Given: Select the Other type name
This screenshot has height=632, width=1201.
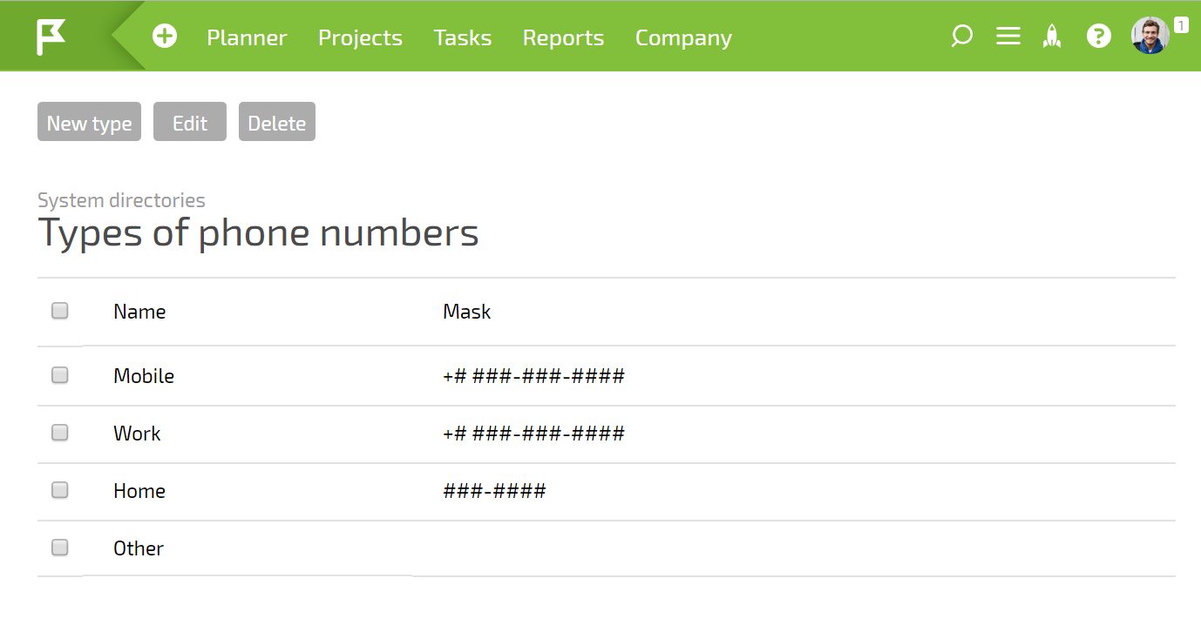Looking at the screenshot, I should point(139,548).
